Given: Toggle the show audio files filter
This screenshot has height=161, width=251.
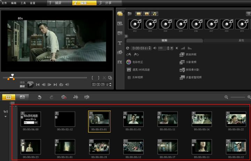Looking at the screenshot, I should pyautogui.click(x=154, y=14).
